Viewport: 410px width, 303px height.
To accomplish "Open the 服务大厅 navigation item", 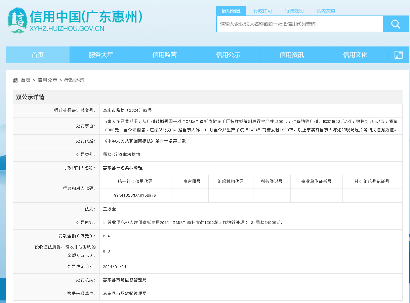I will pos(101,55).
